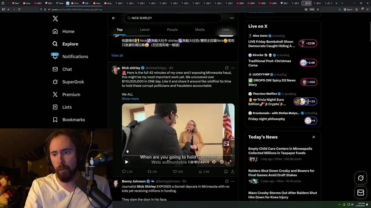Click browser Sign in button
The width and height of the screenshot is (371, 208).
coord(348,9)
